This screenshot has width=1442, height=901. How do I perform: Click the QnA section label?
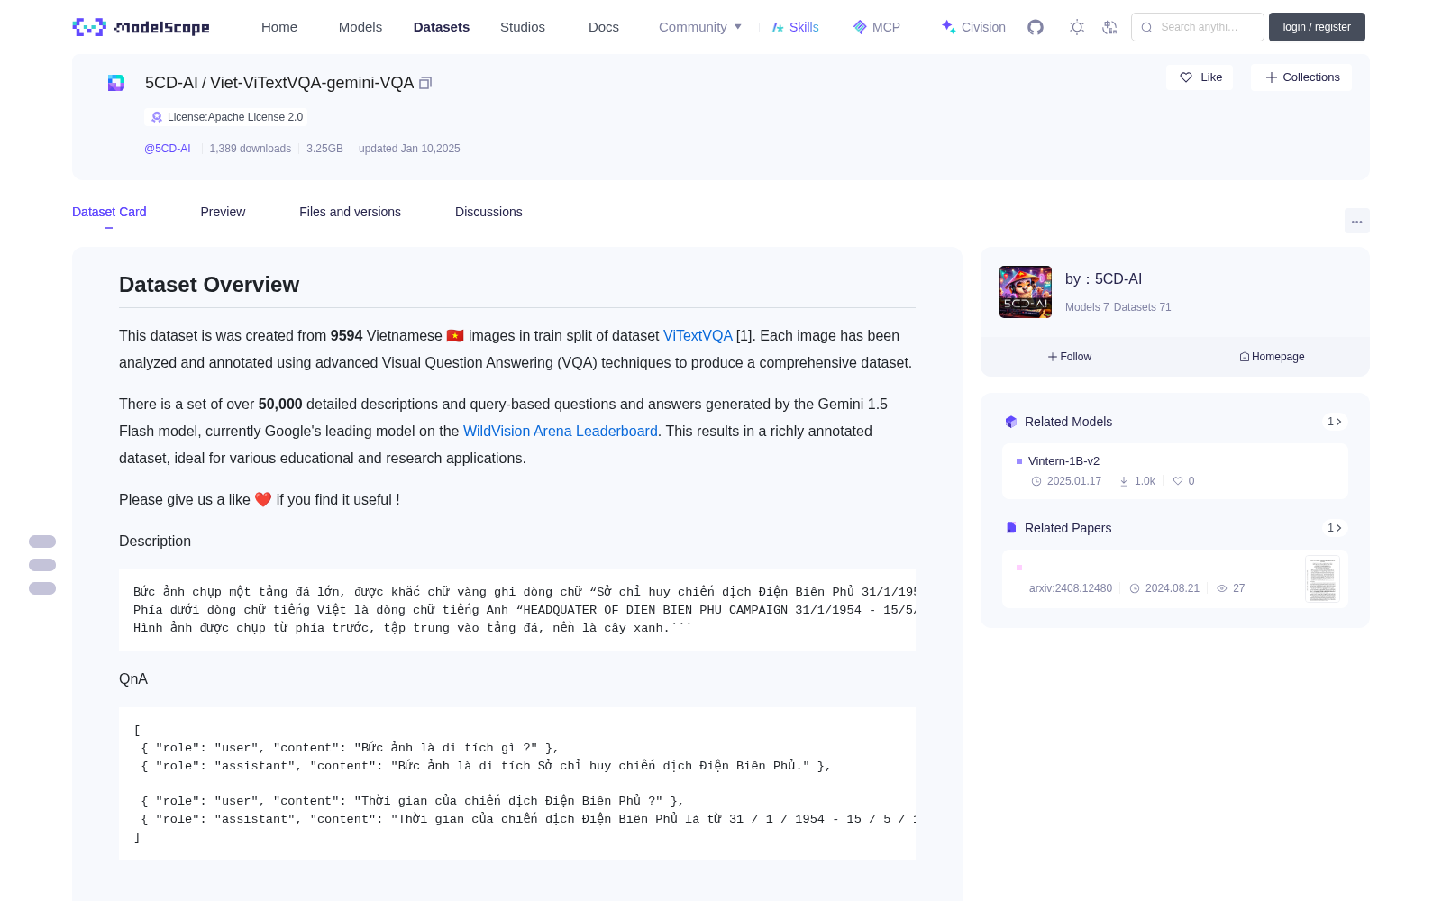click(x=133, y=679)
